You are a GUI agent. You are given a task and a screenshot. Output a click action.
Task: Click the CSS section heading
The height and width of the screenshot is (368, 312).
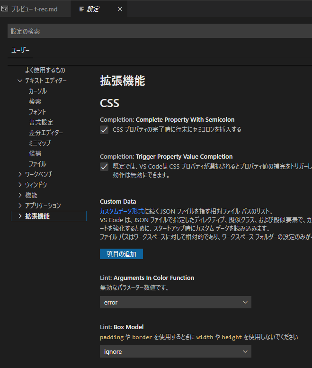tap(109, 103)
